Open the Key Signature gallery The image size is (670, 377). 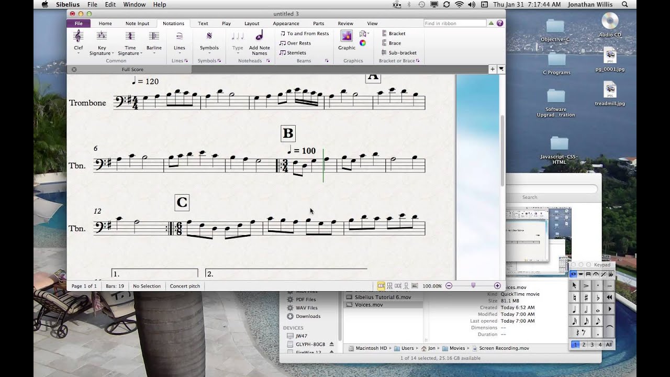click(x=102, y=42)
